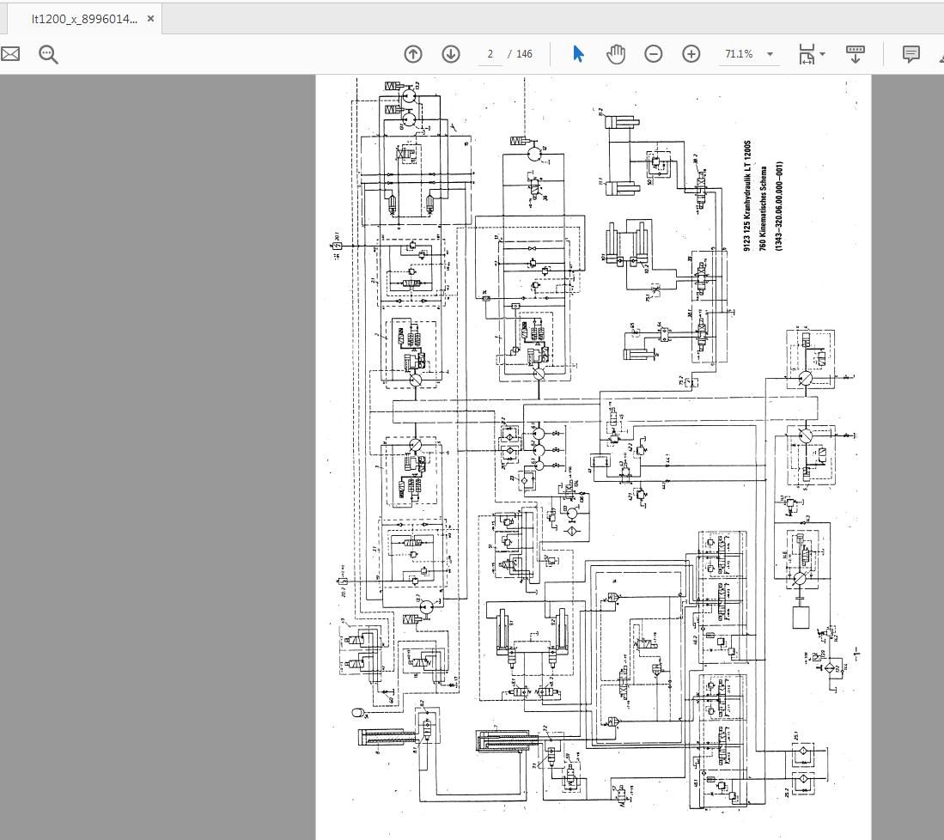Go to the previous page

413,54
